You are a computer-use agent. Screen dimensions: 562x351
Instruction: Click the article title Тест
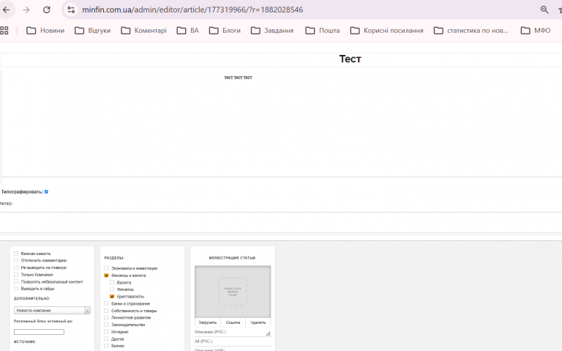click(x=351, y=59)
